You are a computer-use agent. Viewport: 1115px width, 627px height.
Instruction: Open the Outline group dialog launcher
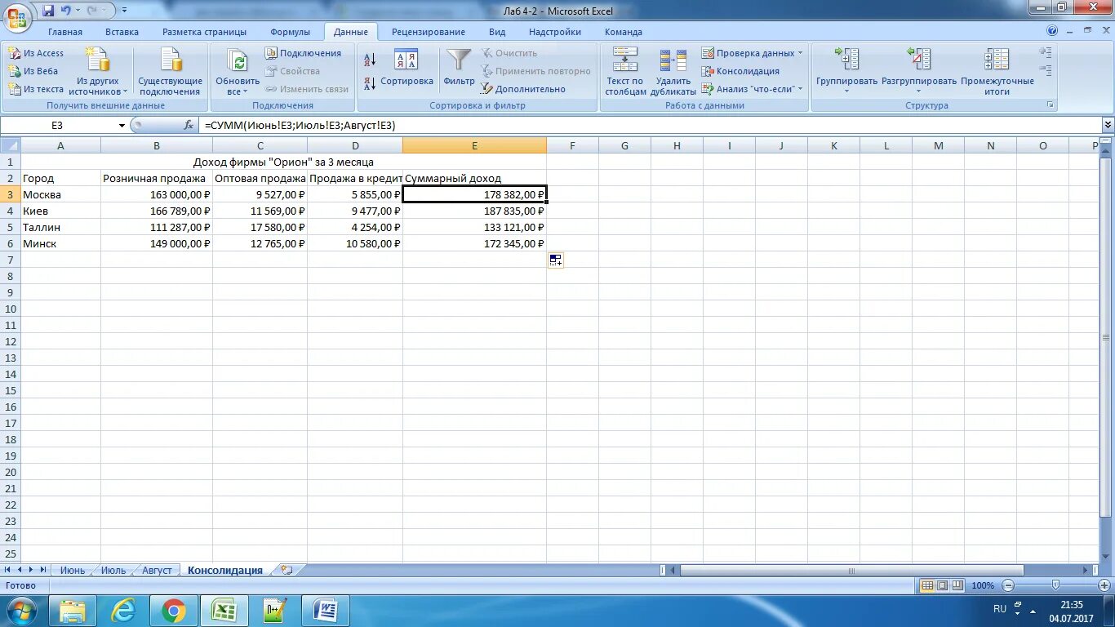[1051, 105]
